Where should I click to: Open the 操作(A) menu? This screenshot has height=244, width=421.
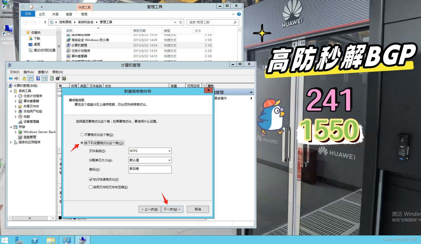[x=29, y=72]
